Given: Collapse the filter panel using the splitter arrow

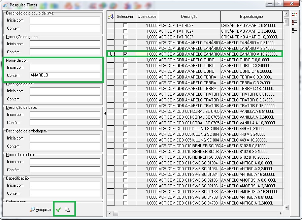Looking at the screenshot, I should [x=105, y=113].
